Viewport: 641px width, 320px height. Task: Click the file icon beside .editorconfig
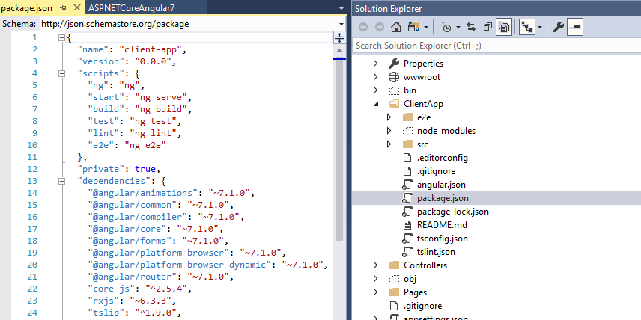click(x=407, y=158)
